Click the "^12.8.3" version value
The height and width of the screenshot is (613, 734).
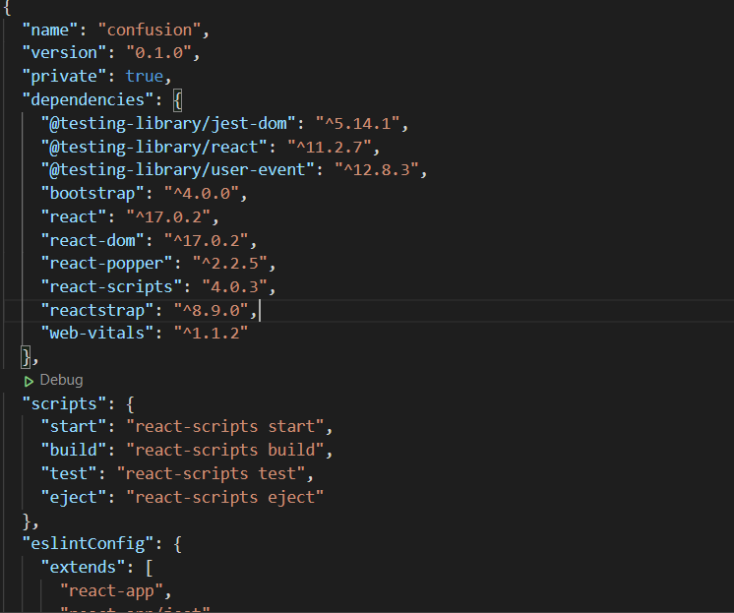pyautogui.click(x=377, y=169)
